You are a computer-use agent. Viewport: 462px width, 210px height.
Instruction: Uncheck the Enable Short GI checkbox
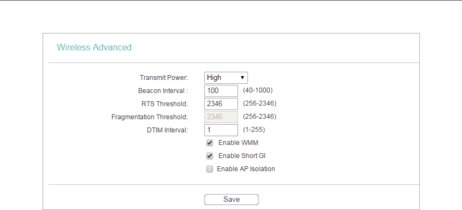pos(210,156)
